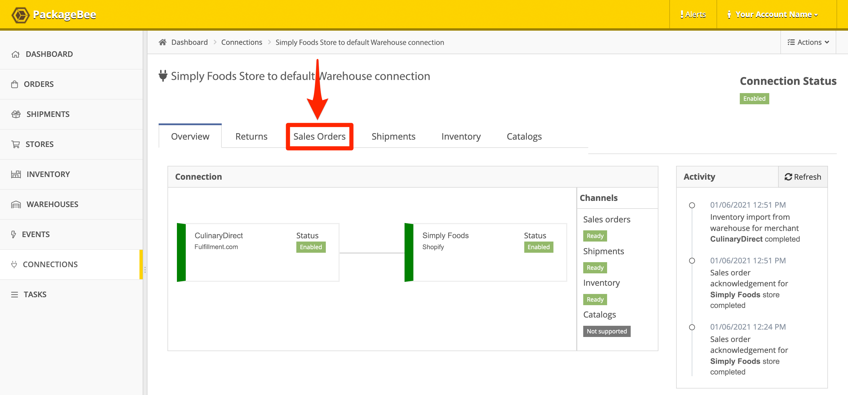Click the Sales orders channel label

[607, 219]
